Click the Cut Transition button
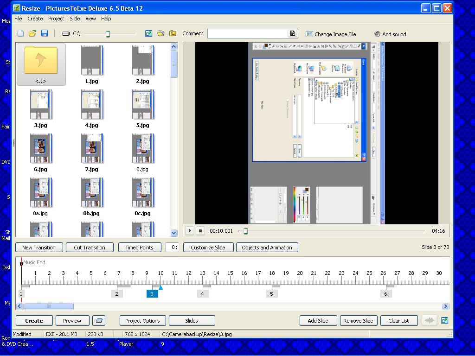Screen dimensions: 475x356 [x=90, y=248]
